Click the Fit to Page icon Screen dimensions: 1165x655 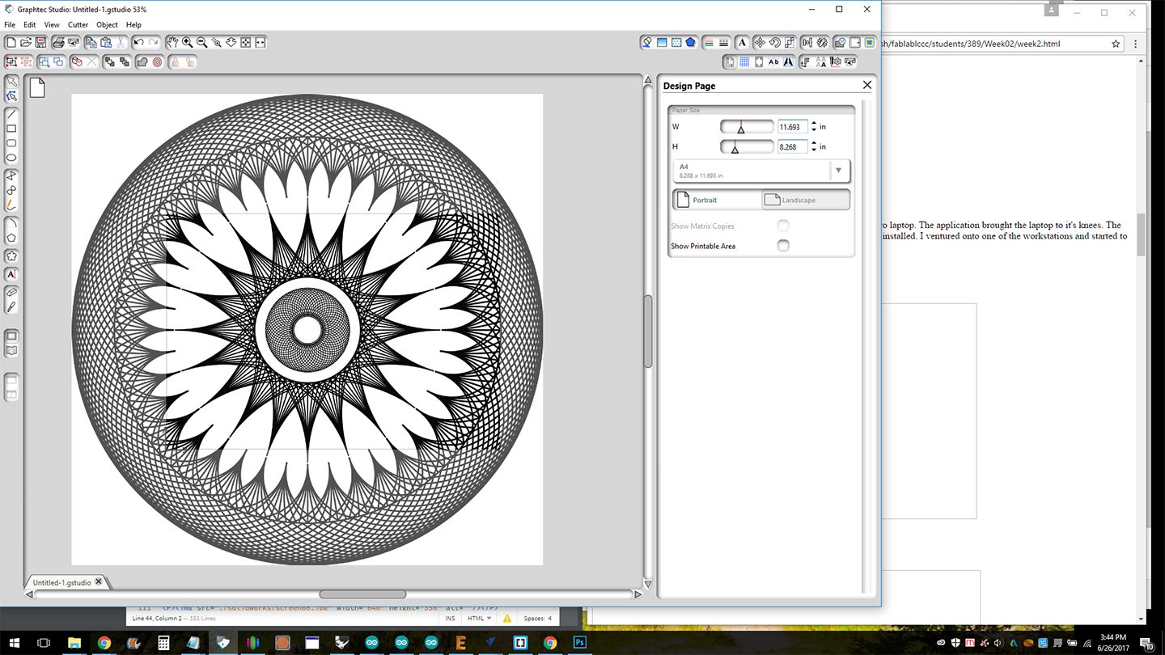click(246, 42)
